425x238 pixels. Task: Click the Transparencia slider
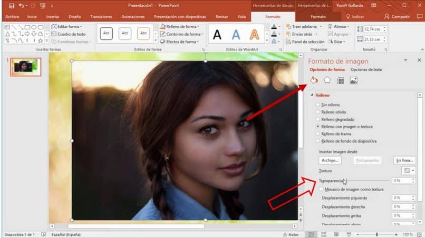click(368, 180)
